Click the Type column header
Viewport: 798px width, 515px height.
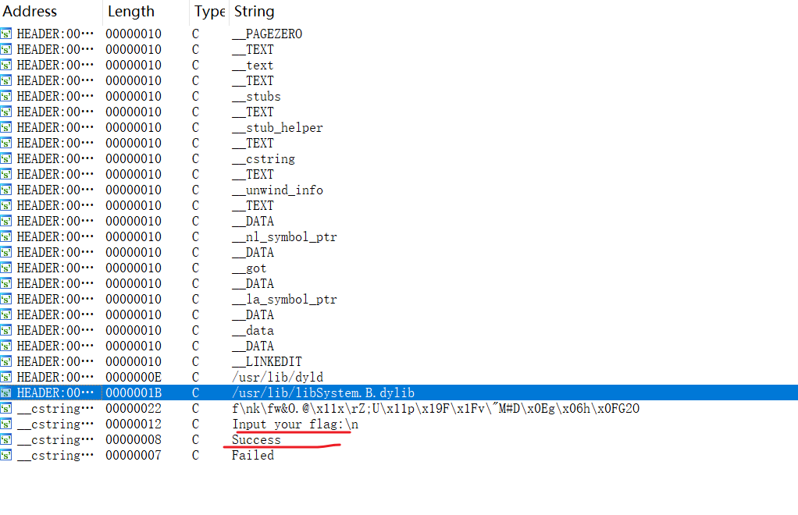pyautogui.click(x=208, y=11)
